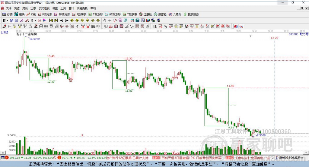Click the scroll-up arrow at the chart's lower left
The width and height of the screenshot is (309, 167).
click(3, 153)
